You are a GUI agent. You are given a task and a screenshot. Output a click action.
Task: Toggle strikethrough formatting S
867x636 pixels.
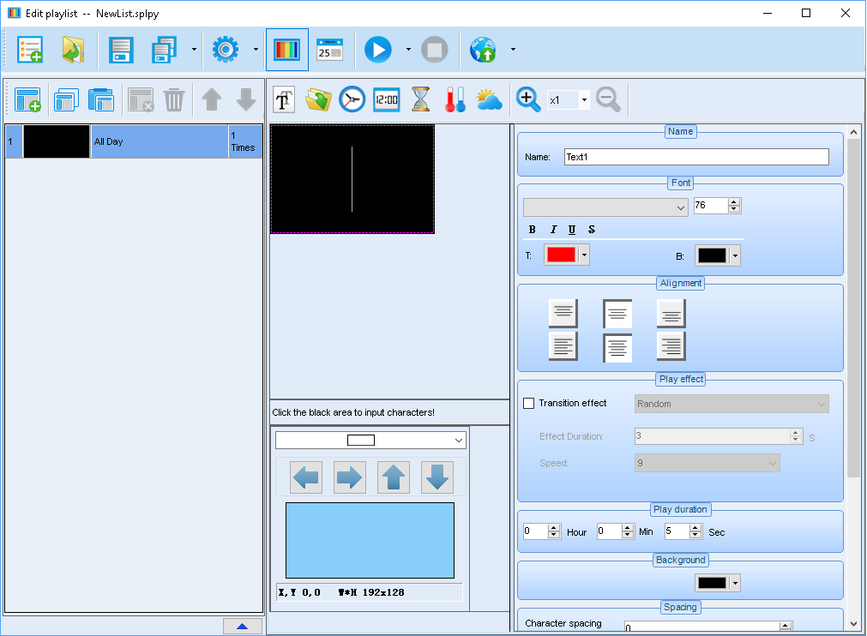[x=592, y=230]
